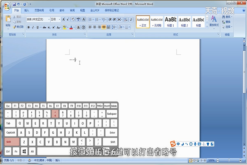Switch to the 插入 ribbon tab

[26, 10]
